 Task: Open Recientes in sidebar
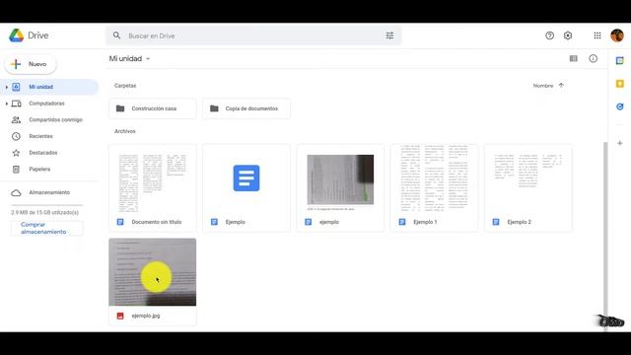40,136
